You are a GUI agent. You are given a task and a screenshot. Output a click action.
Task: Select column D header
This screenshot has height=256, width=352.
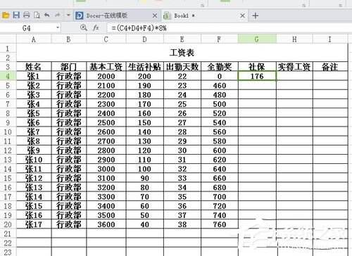pyautogui.click(x=144, y=39)
